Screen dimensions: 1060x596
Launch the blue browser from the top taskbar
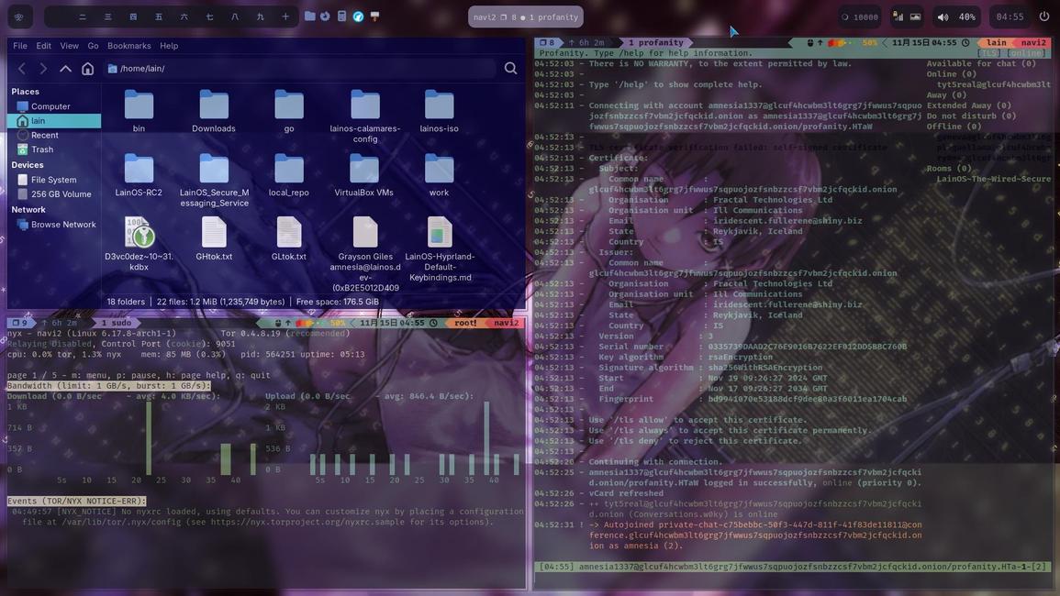click(358, 16)
